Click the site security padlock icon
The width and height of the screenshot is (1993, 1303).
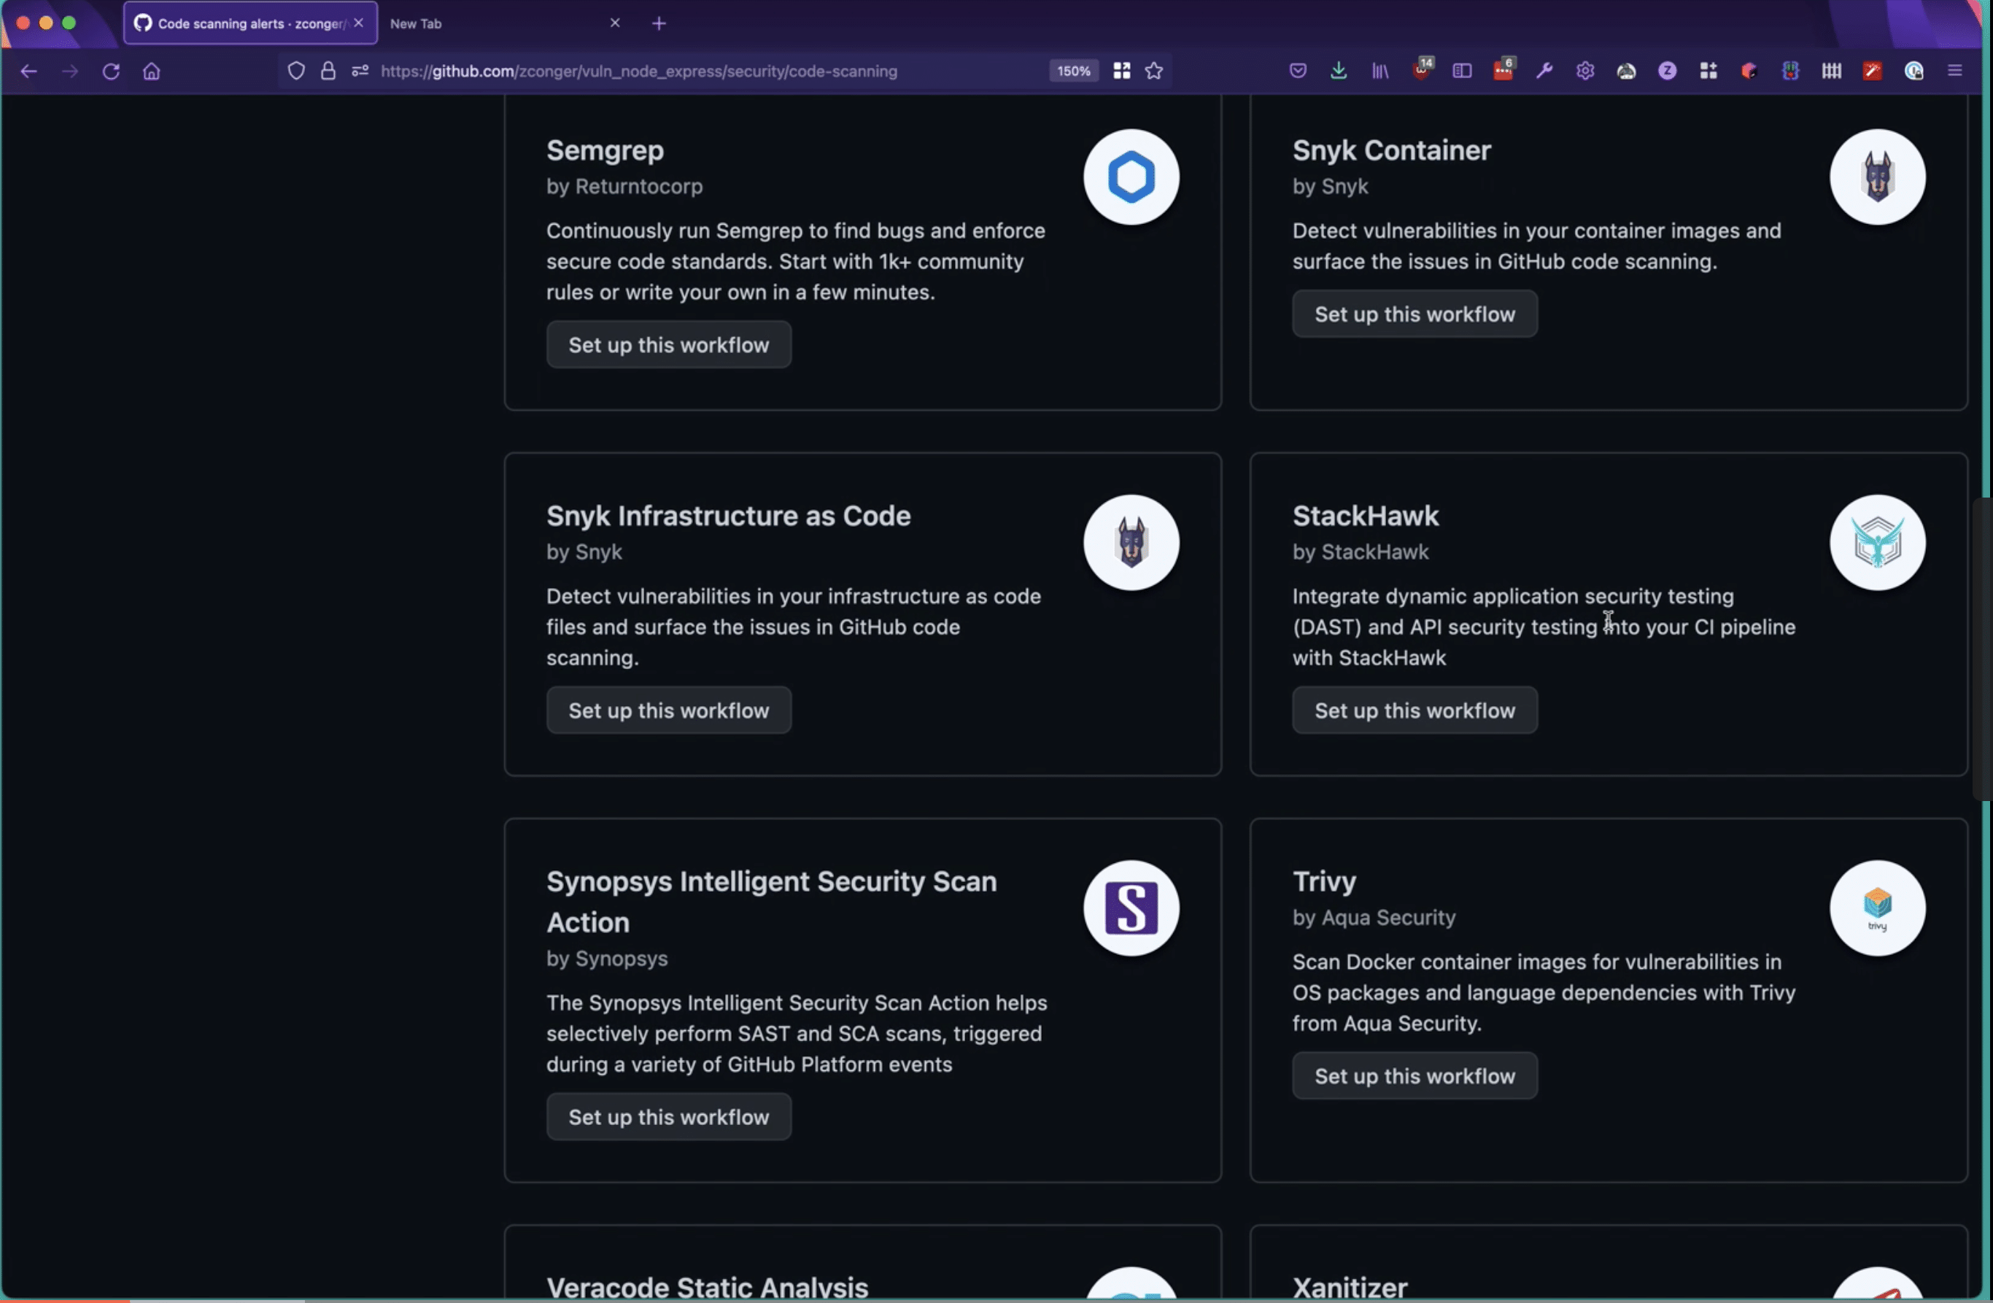click(328, 71)
